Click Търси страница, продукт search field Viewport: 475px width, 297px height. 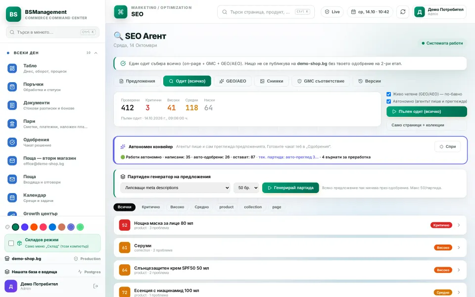266,12
